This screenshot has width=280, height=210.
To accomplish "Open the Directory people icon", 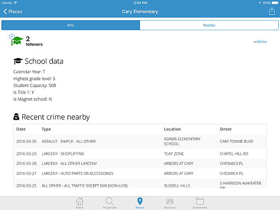I will point(170,203).
